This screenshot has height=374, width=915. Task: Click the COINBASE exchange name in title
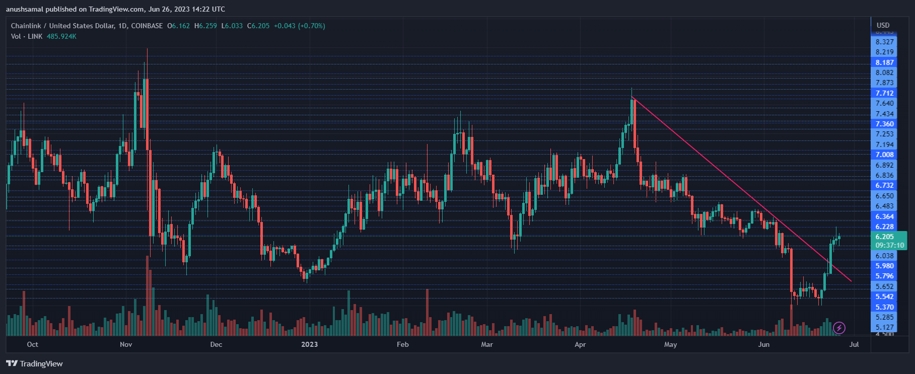(147, 26)
